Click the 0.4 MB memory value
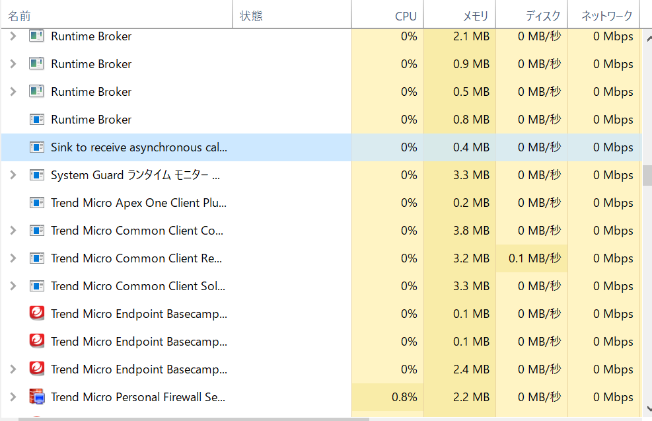The image size is (652, 421). [x=471, y=147]
